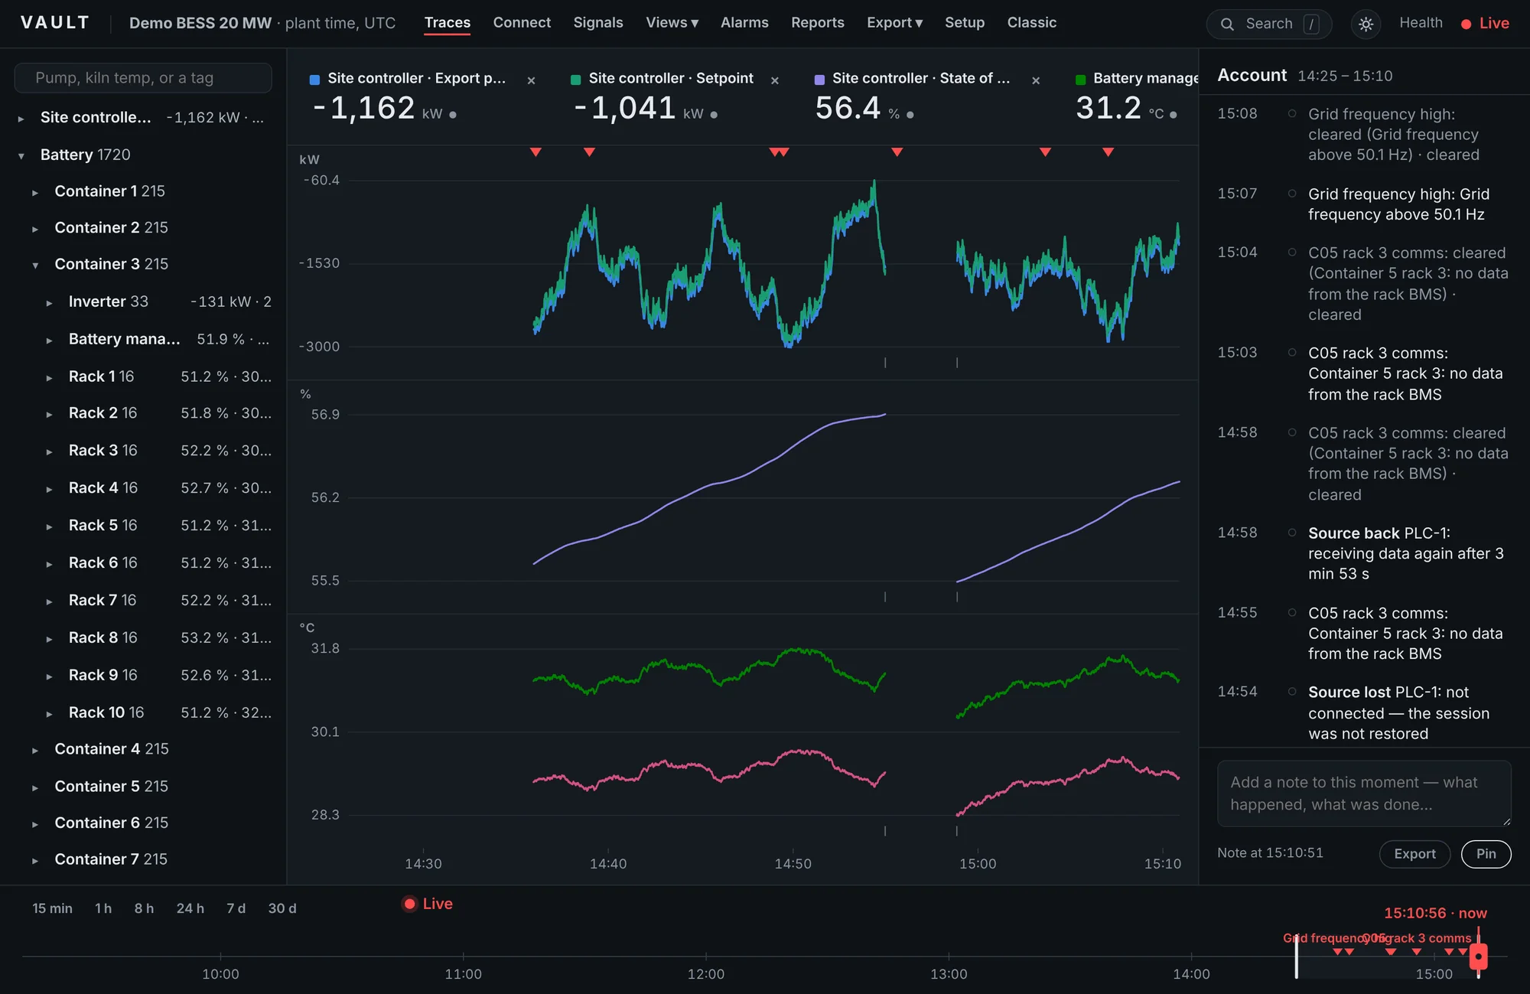The image size is (1530, 994).
Task: Toggle the Live button above the timeline
Action: (x=428, y=904)
